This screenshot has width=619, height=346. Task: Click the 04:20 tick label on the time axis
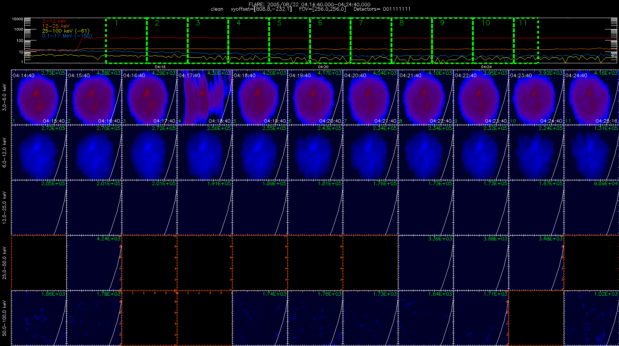coord(323,67)
